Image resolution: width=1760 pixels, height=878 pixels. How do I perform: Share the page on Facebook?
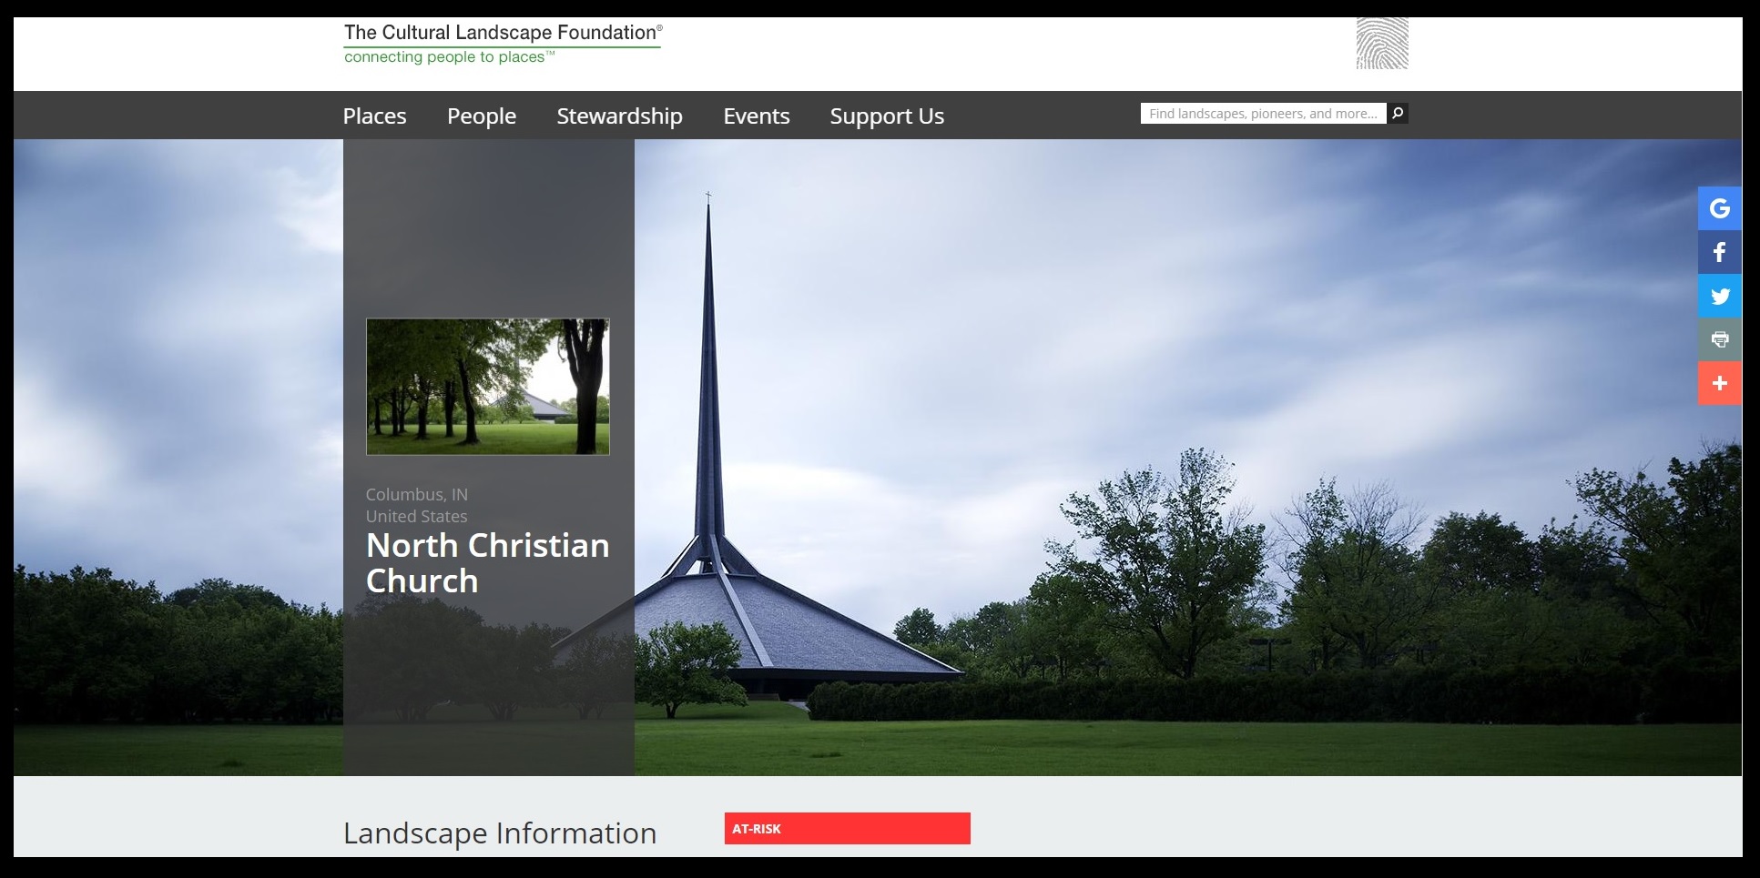click(x=1719, y=252)
